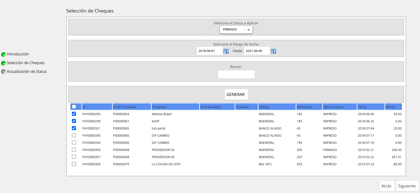Viewport: 420px width, 193px height.
Task: Sort by the Fecha column header
Action: point(371,107)
